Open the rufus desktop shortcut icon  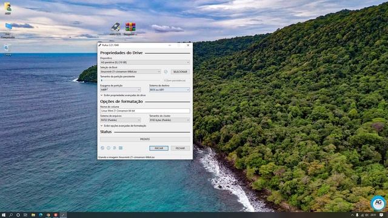tap(115, 28)
